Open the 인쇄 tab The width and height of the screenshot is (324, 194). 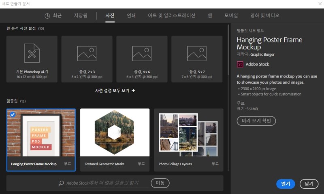click(x=131, y=16)
